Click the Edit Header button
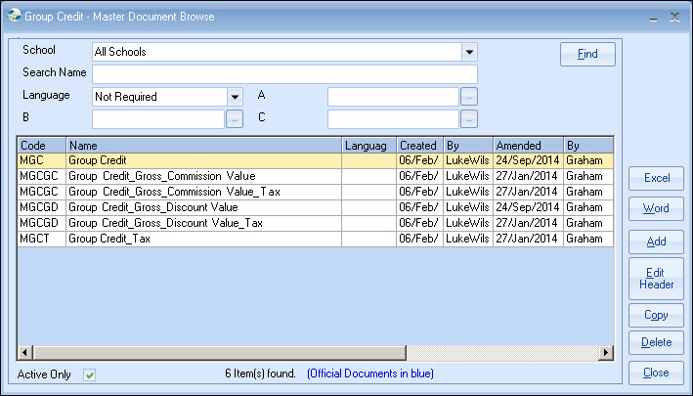 click(656, 278)
